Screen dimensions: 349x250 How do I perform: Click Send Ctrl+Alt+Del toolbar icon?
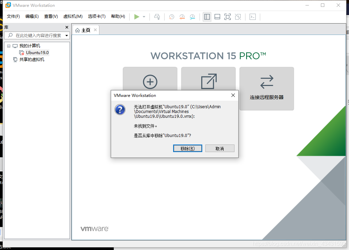pos(157,17)
